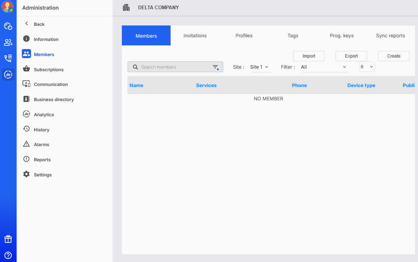Sort by the Name column header
418x262 pixels.
pyautogui.click(x=136, y=85)
